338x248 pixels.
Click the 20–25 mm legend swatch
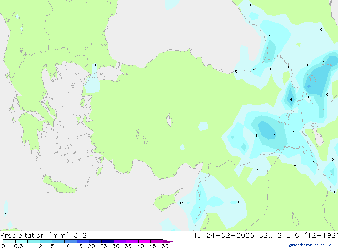click(95, 241)
